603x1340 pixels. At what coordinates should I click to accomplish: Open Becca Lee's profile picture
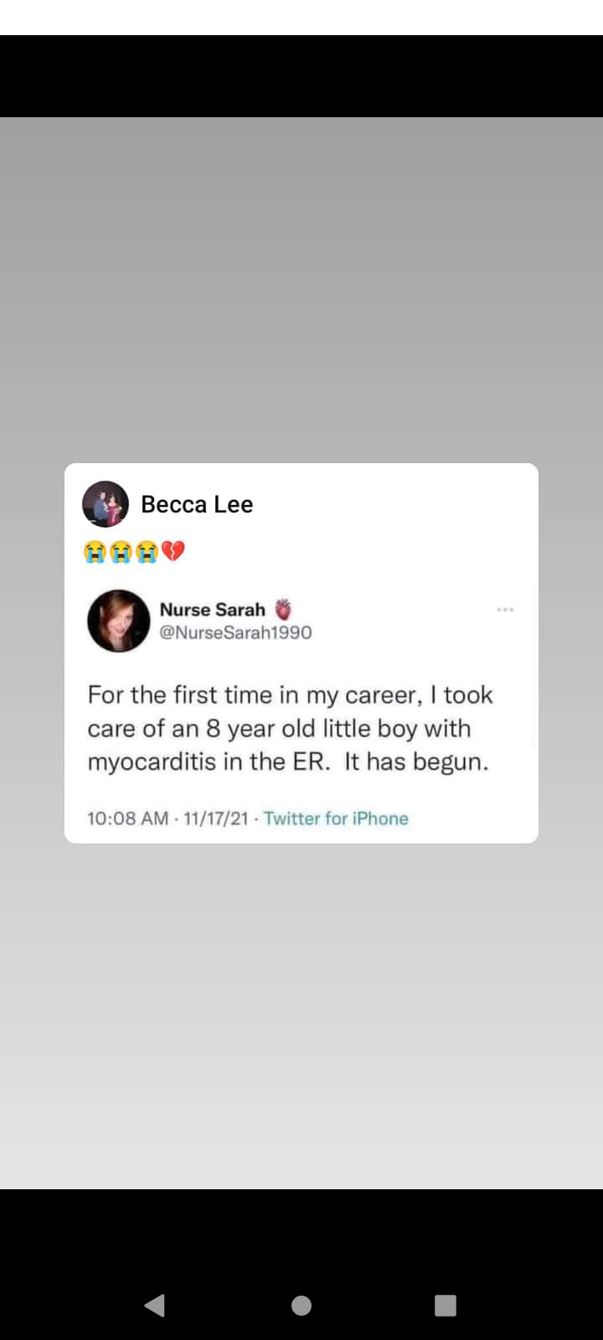105,504
